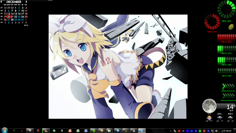The image size is (236, 133).
Task: Click the yellow oval gadget below CPU gauge
Action: point(231,27)
